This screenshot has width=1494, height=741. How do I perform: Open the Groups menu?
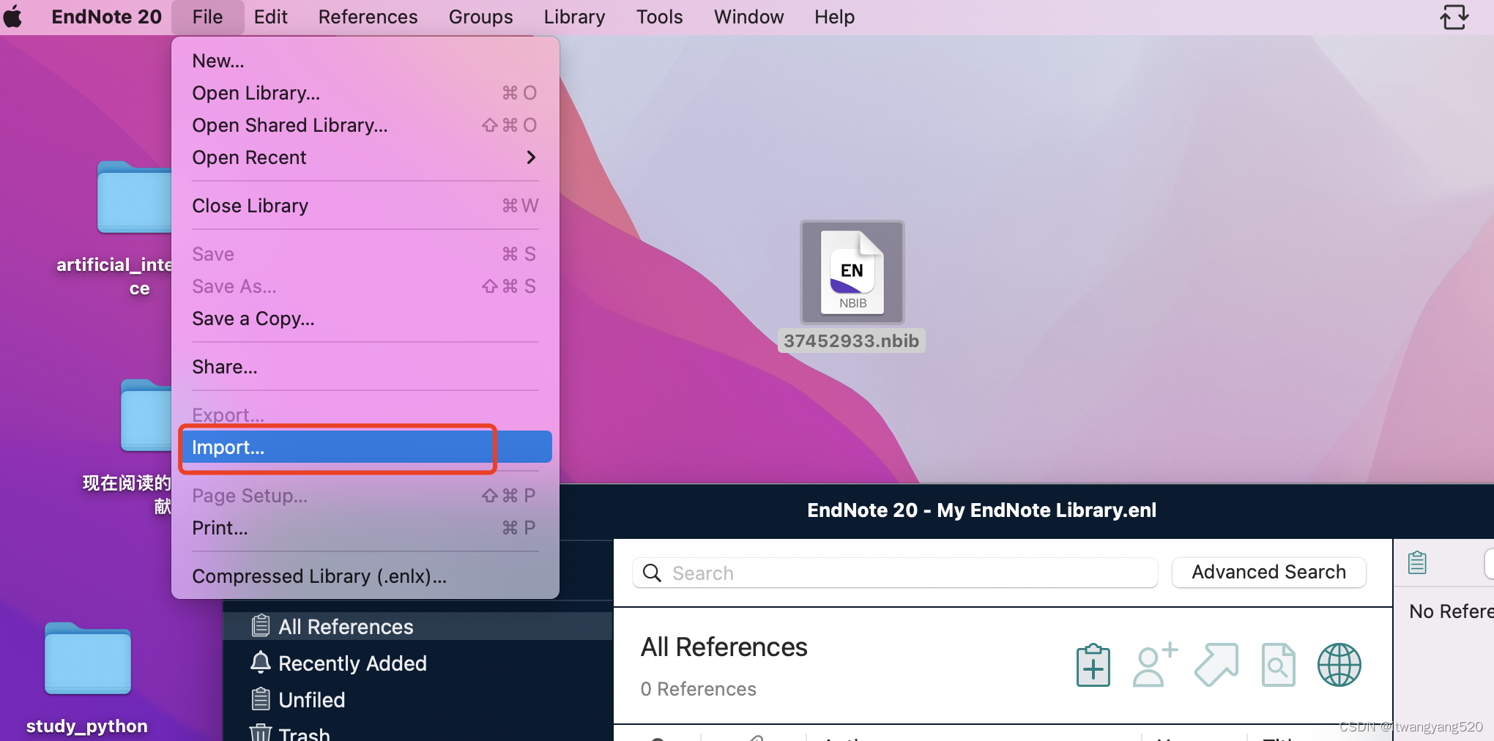point(480,17)
